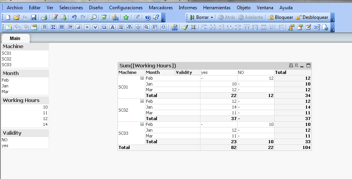This screenshot has height=179, width=352.
Task: Select 14 in the Working Hours list box
Action: 25,124
